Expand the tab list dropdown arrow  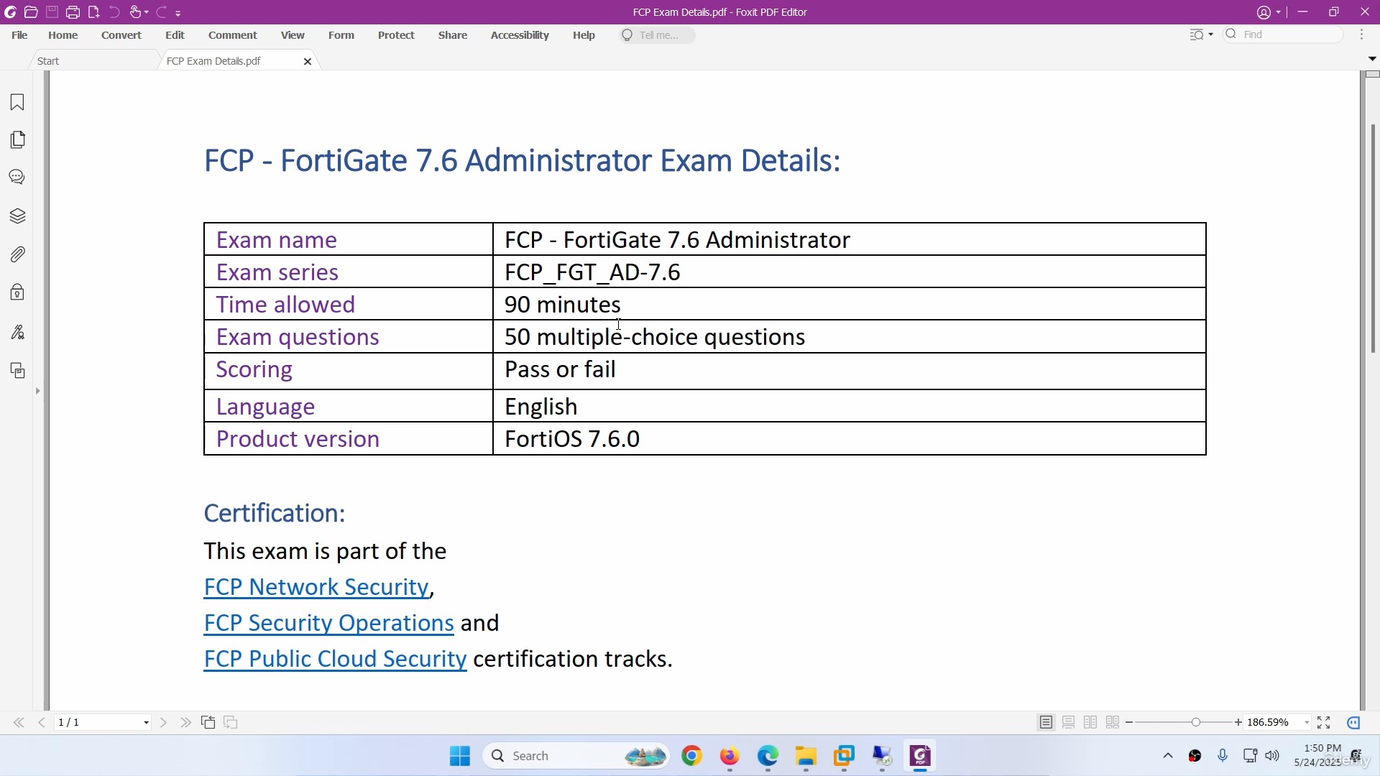[x=1372, y=59]
